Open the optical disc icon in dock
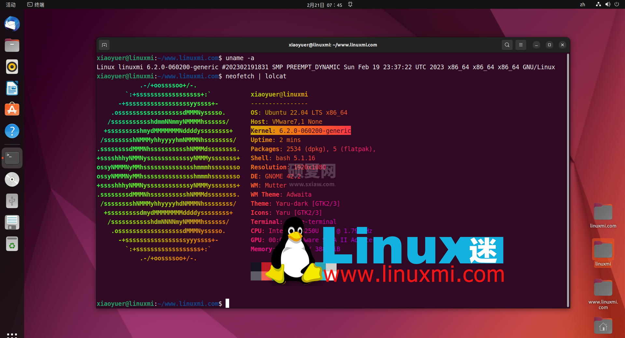Viewport: 625px width, 338px height. click(x=12, y=179)
